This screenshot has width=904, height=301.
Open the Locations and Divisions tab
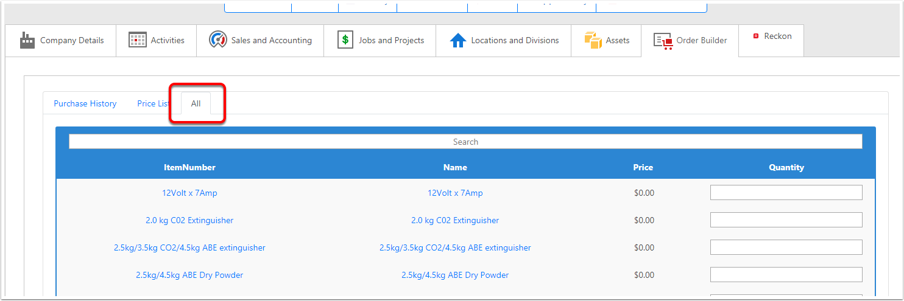coord(504,41)
